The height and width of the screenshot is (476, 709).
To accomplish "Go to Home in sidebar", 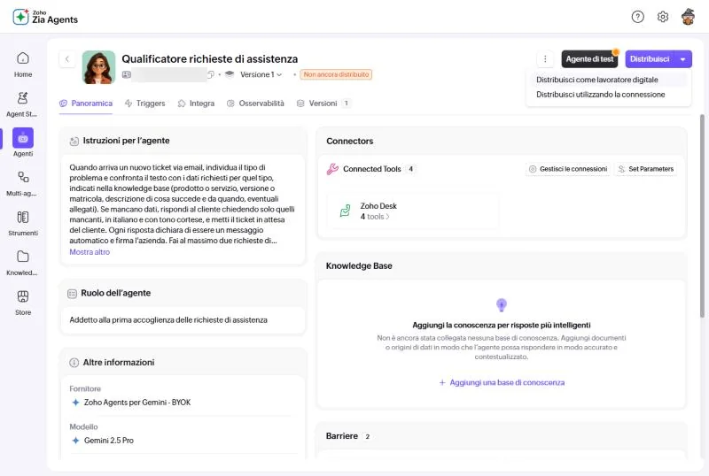I will pos(23,65).
